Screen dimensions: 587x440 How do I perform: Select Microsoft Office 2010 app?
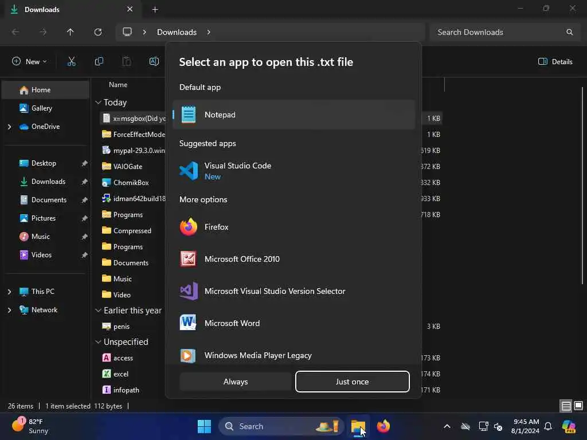click(294, 259)
